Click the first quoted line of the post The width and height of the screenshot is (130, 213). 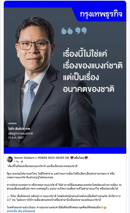click(43, 166)
